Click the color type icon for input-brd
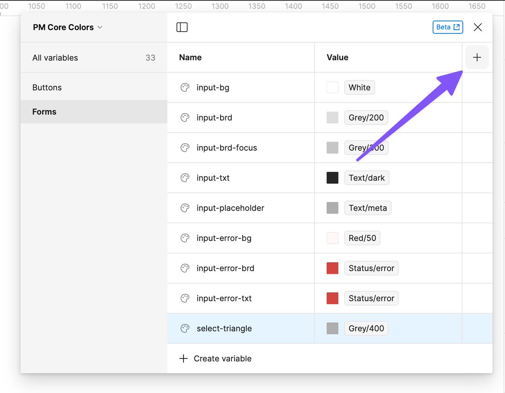Screen dimensions: 505x393 [x=185, y=118]
